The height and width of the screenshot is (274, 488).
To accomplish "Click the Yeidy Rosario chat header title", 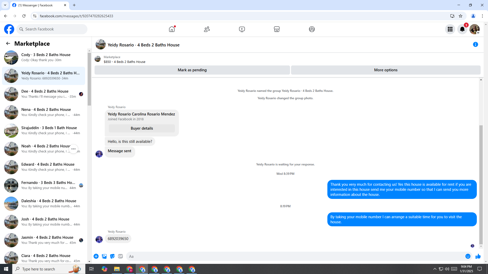I will pyautogui.click(x=144, y=45).
